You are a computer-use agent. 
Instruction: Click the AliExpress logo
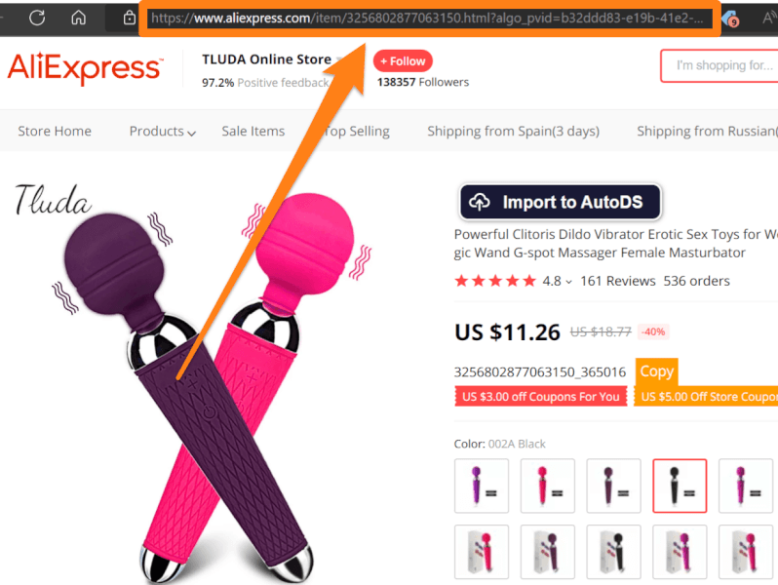click(85, 68)
